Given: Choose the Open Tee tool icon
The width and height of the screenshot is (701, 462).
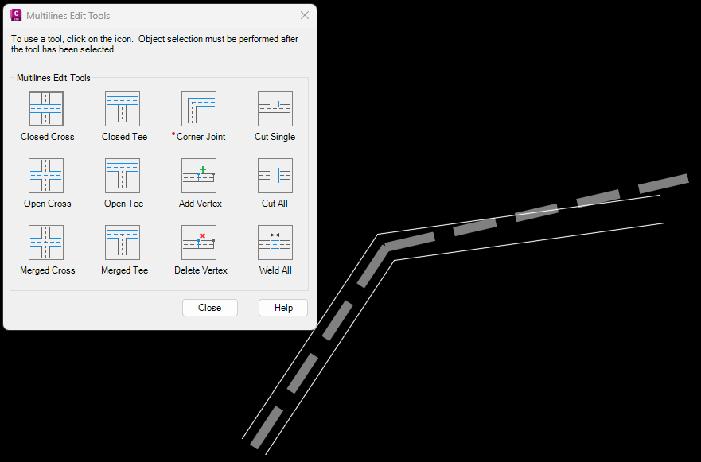Looking at the screenshot, I should pos(123,176).
